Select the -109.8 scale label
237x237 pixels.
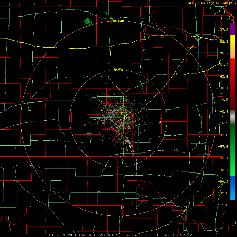pyautogui.click(x=222, y=193)
